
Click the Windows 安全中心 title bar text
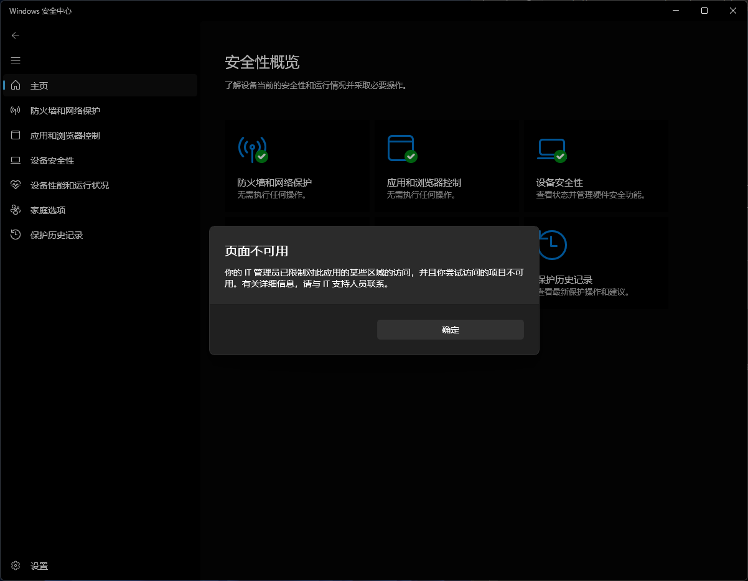[x=40, y=11]
